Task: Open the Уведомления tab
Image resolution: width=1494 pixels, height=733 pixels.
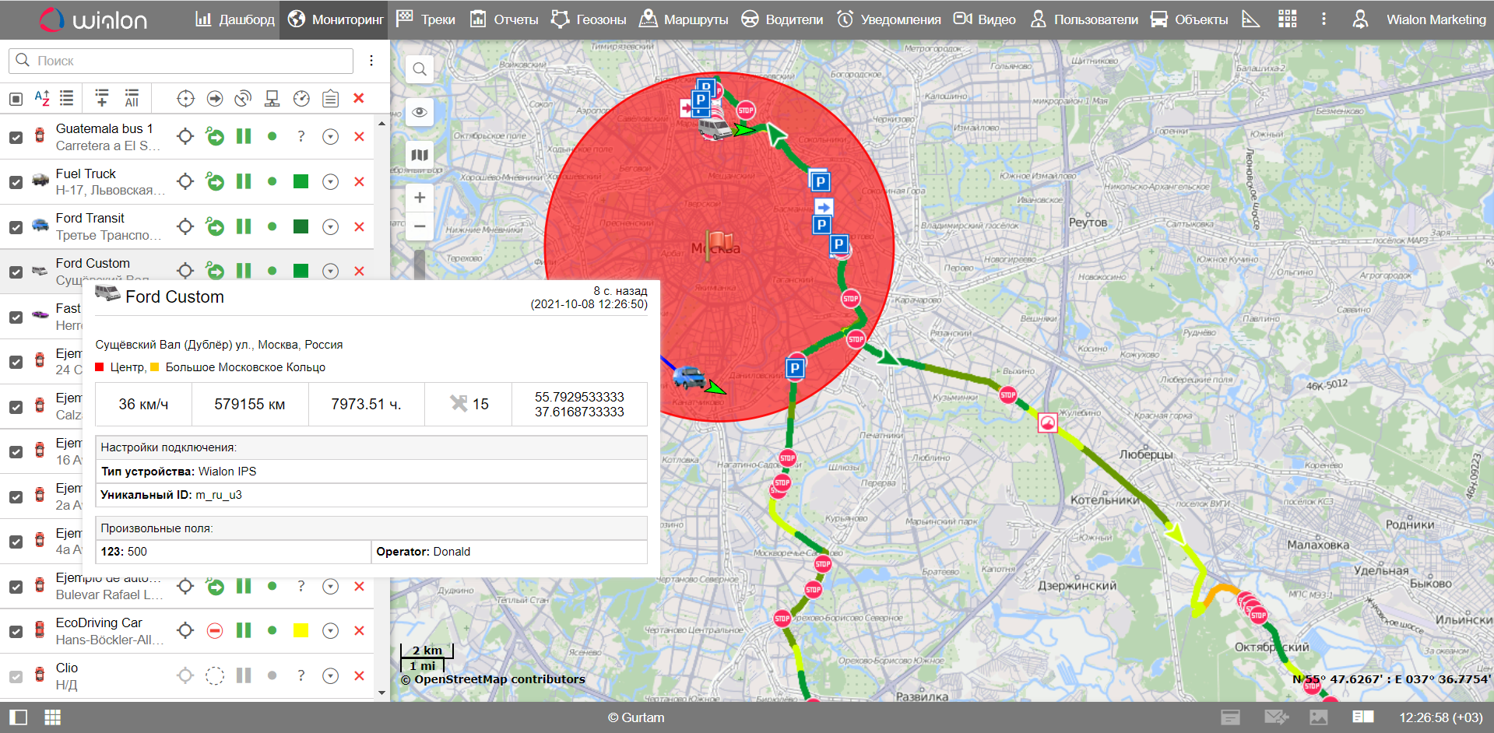Action: pos(888,19)
